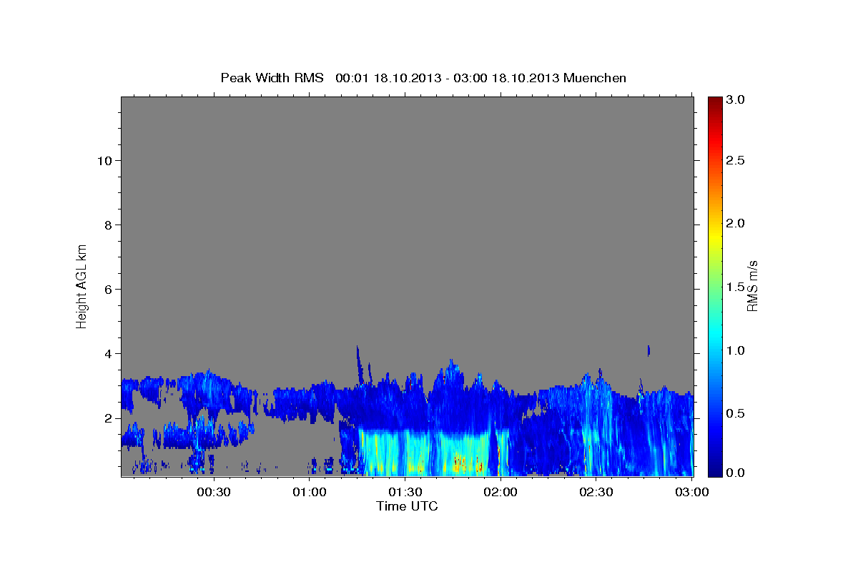Click the colorbar value 2.5

pos(736,160)
